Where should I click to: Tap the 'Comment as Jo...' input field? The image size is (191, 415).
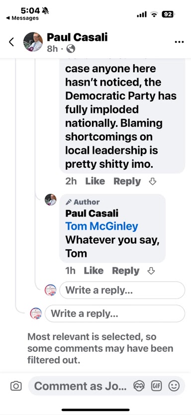coord(80,386)
